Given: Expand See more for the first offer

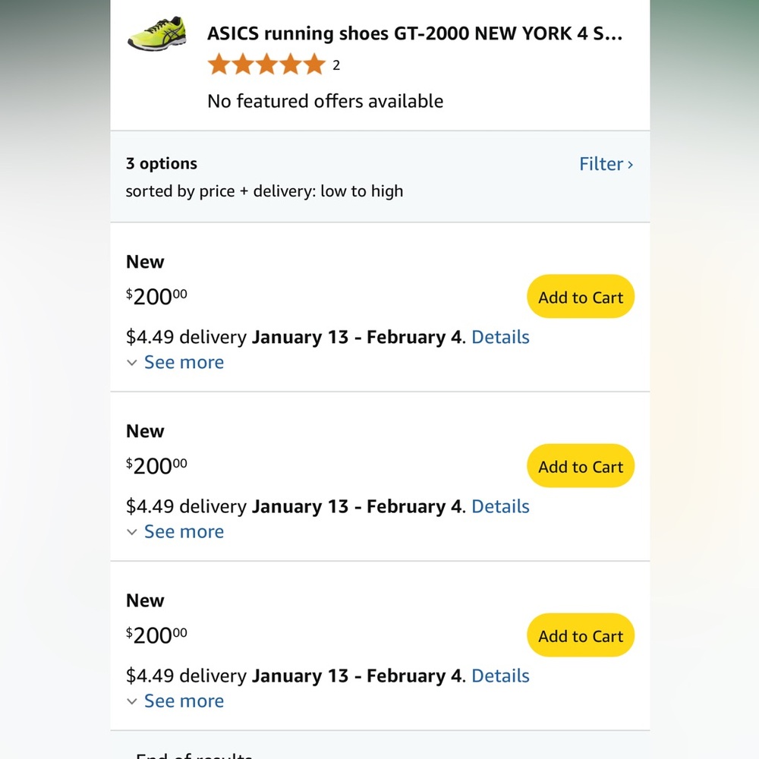Looking at the screenshot, I should [x=184, y=363].
